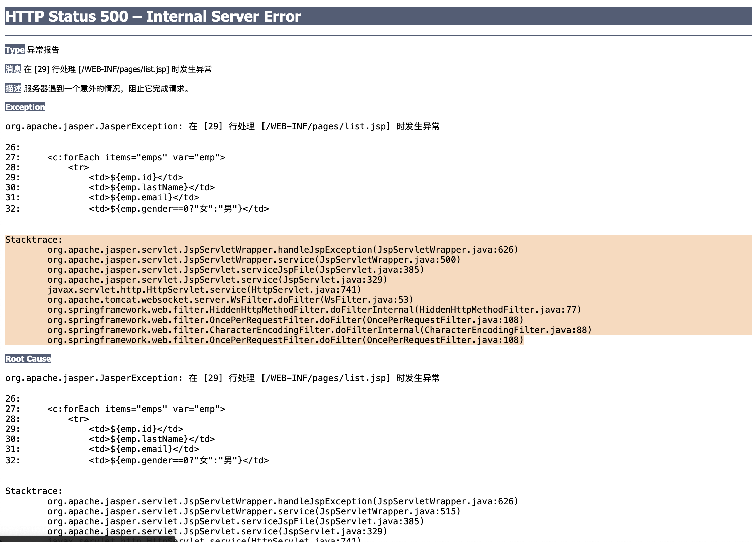Image resolution: width=752 pixels, height=542 pixels.
Task: Click the 消息 label badge
Action: (x=13, y=69)
